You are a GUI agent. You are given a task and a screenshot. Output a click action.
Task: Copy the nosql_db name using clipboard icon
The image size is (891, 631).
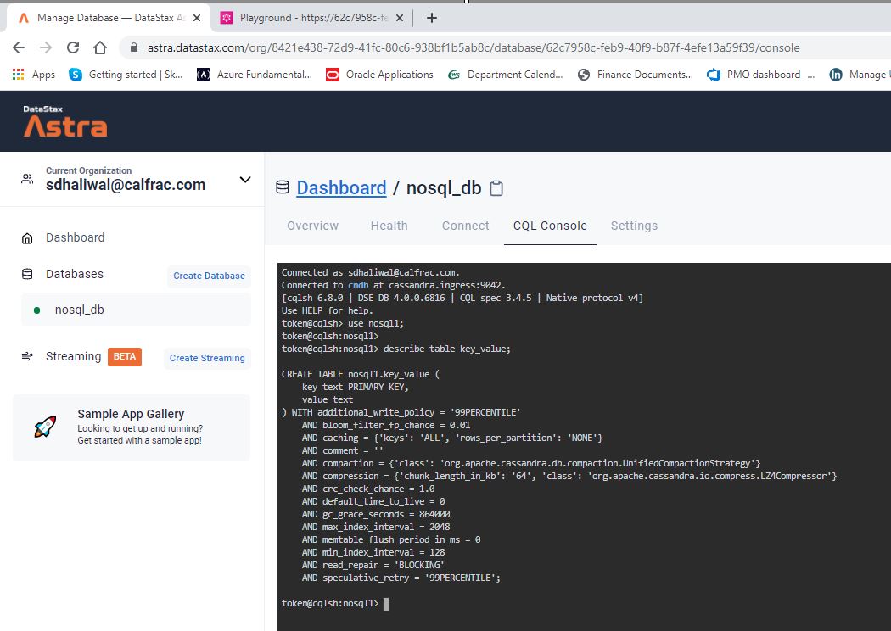coord(495,187)
